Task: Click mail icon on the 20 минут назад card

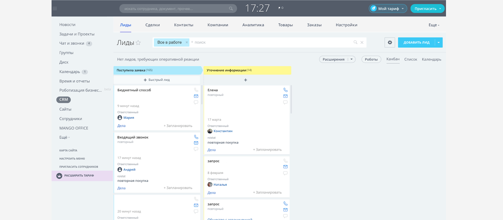Action: pyautogui.click(x=196, y=205)
